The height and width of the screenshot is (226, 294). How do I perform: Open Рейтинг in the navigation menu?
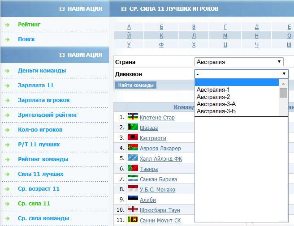tap(29, 25)
